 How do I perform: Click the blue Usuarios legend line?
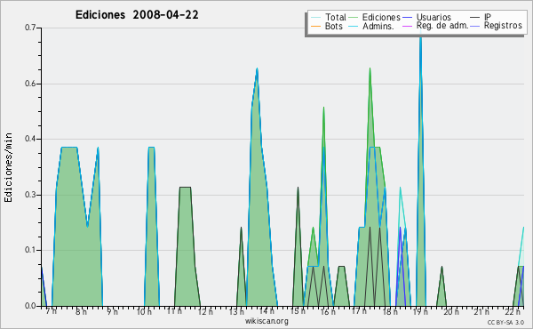407,18
